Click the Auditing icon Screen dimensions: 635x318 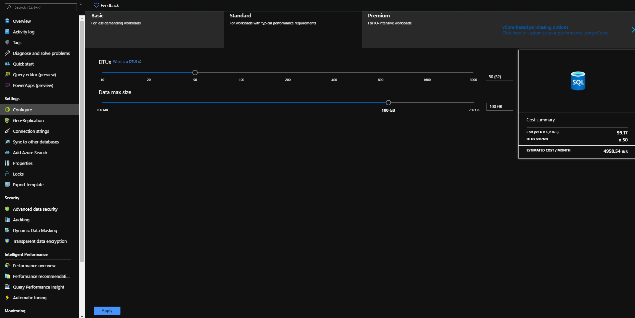point(7,220)
